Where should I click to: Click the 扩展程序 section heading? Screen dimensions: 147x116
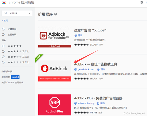pyautogui.click(x=45, y=14)
